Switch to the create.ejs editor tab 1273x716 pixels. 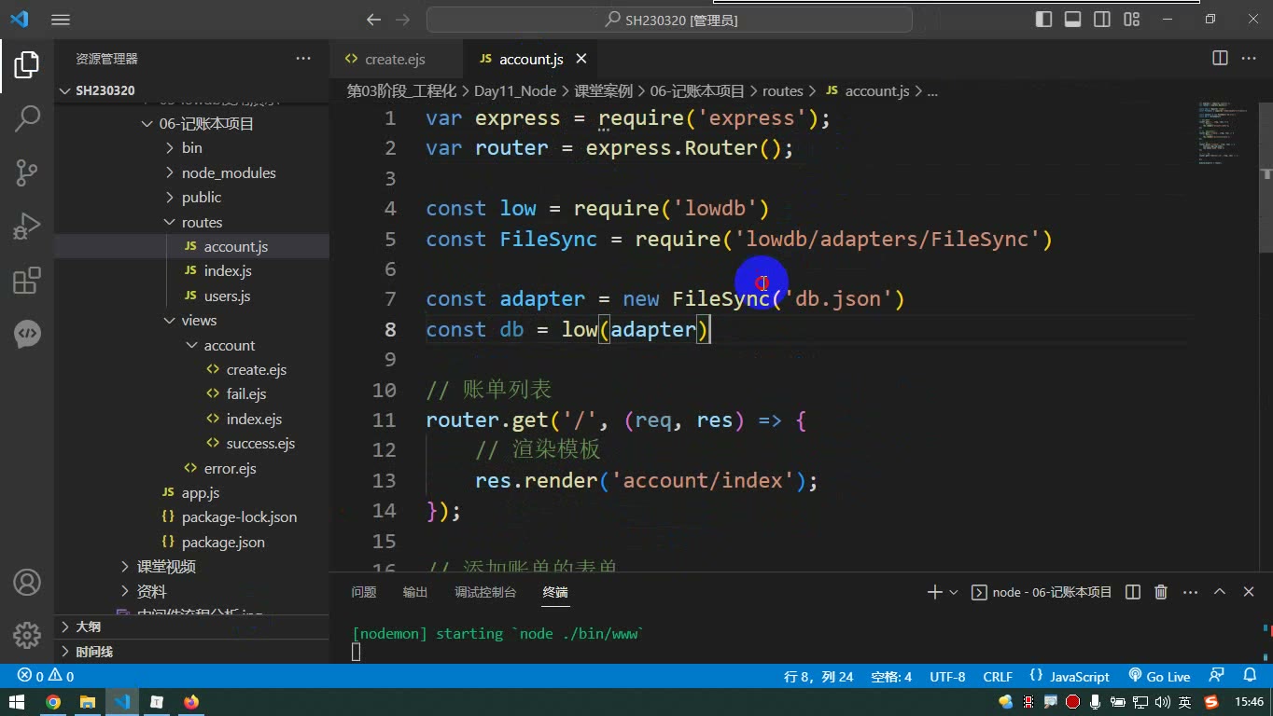pyautogui.click(x=385, y=59)
